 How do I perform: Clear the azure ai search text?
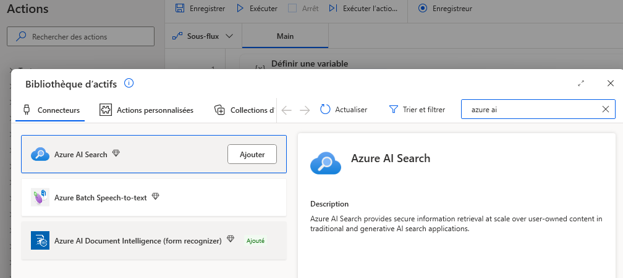(x=606, y=109)
